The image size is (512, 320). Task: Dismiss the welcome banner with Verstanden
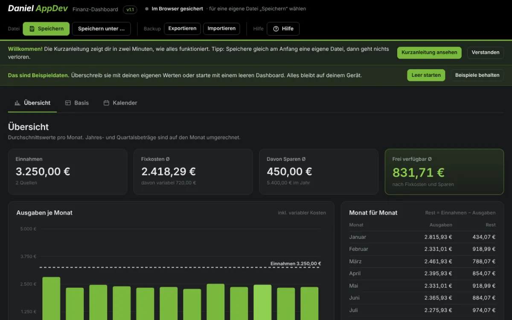point(486,52)
